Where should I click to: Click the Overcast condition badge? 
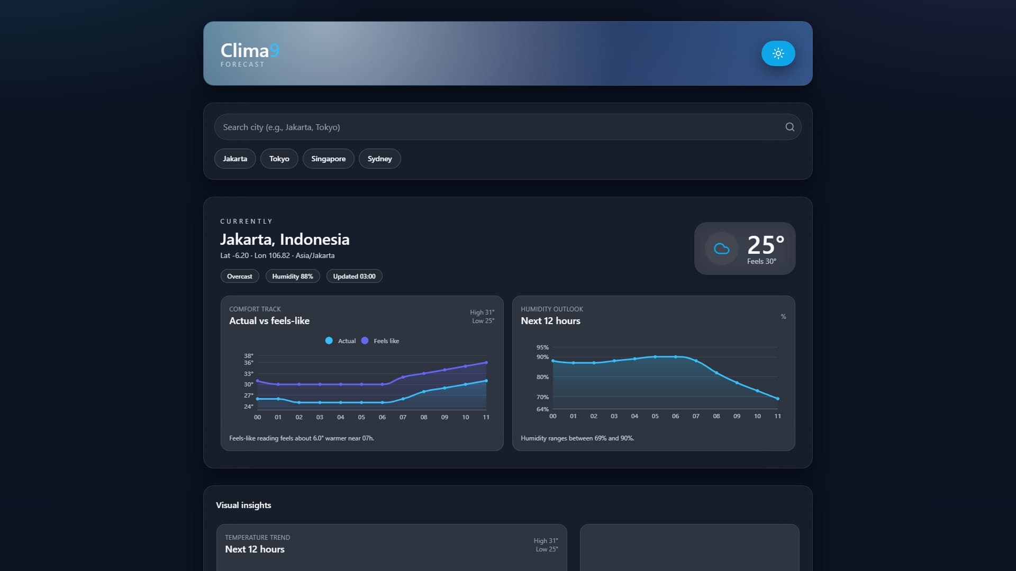coord(239,276)
